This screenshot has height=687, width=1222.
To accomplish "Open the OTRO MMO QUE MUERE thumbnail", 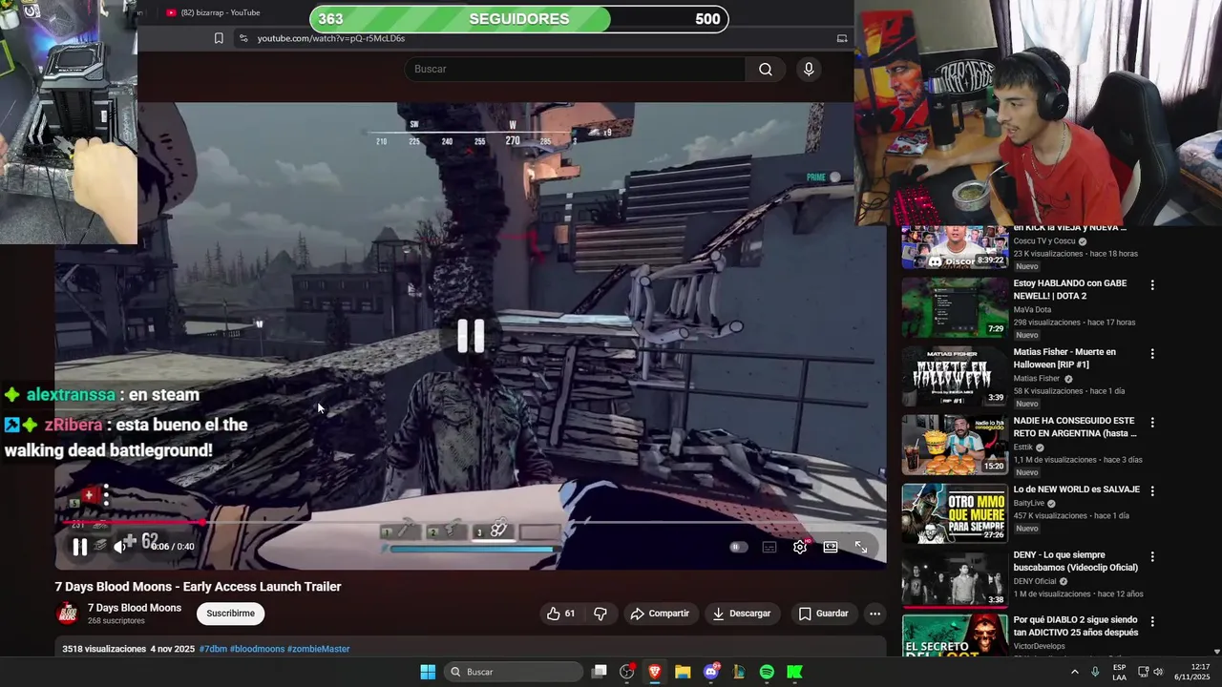I will [x=955, y=513].
